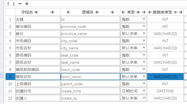Edit the 镇级邮政编码 field name input
Screen dimensions: 187x104
tap(38, 70)
